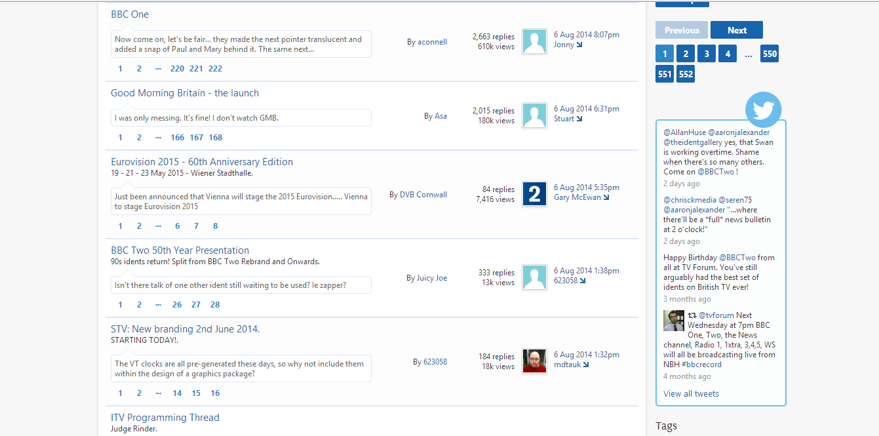Open last post dated 6 Aug 2014 8:07pm

click(586, 35)
